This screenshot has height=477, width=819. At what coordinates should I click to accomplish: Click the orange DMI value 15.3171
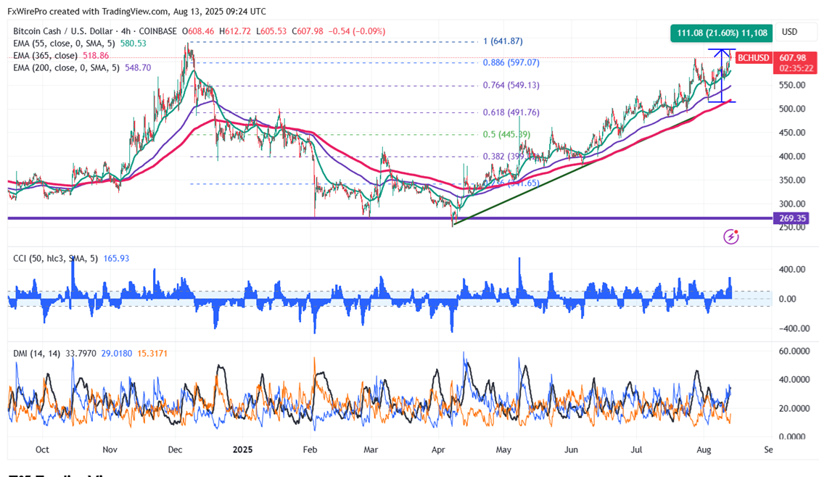coord(152,353)
